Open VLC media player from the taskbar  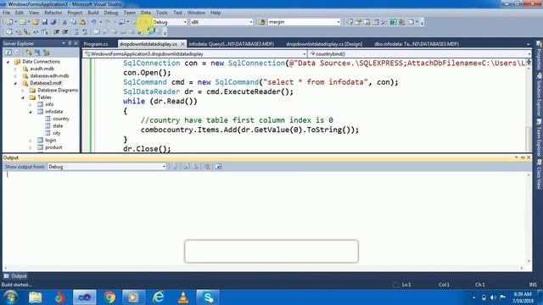click(183, 297)
